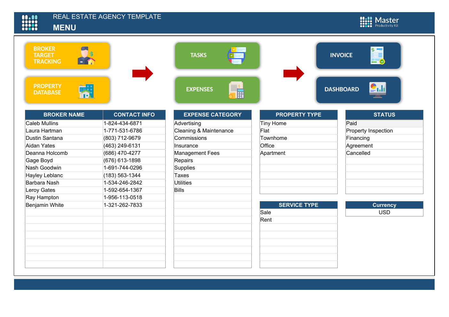Select broker name Caleb Mullins
Screen dimensions: 449x317
pos(64,124)
